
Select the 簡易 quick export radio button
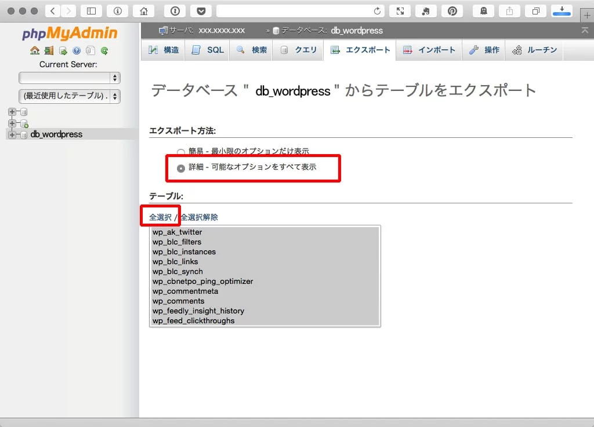pyautogui.click(x=181, y=152)
